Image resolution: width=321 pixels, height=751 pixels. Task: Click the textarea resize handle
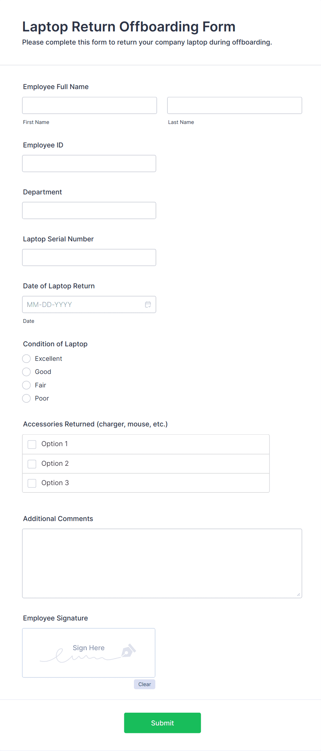point(298,594)
